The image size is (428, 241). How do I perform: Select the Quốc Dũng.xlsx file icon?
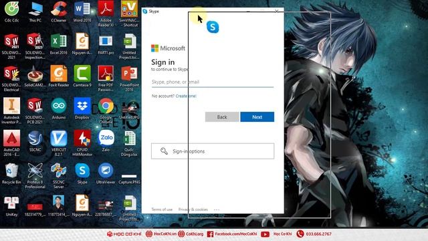click(129, 139)
